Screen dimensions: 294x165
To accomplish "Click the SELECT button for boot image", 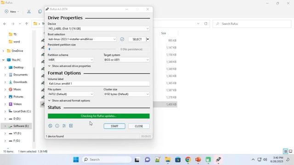I will (137, 39).
